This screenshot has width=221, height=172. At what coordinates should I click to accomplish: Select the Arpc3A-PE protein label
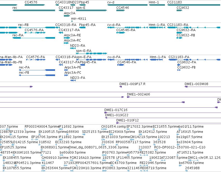(x=73, y=67)
